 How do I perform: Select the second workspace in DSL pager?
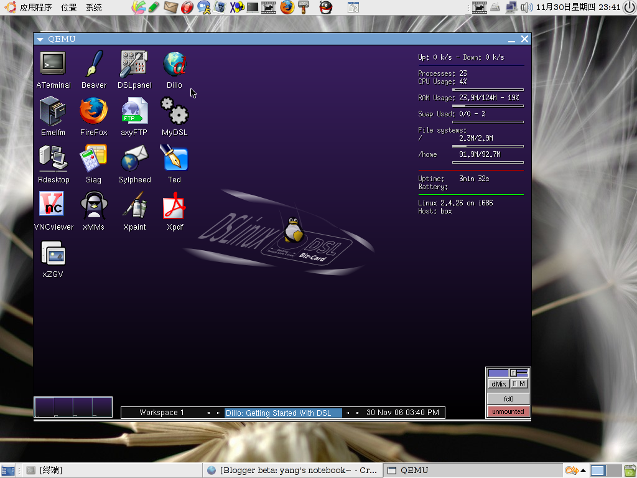point(63,407)
